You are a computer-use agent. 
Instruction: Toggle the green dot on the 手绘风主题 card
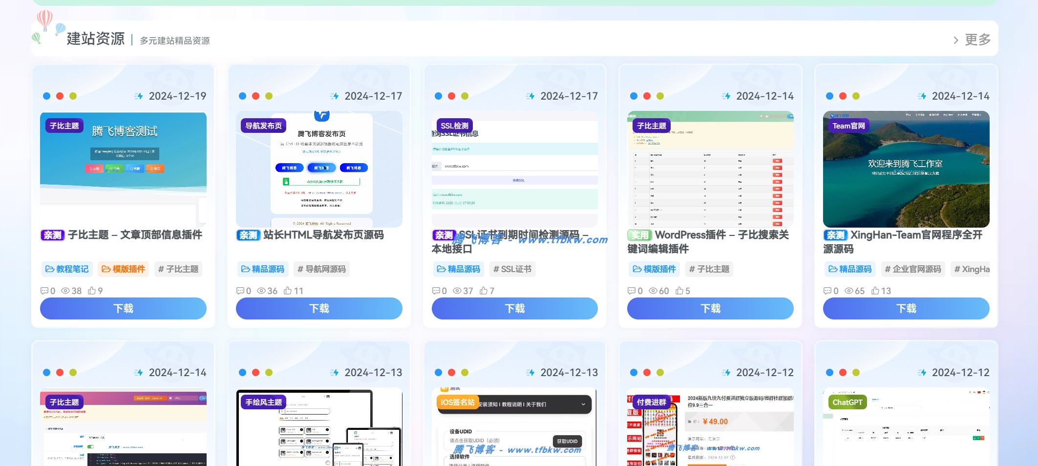tap(269, 372)
